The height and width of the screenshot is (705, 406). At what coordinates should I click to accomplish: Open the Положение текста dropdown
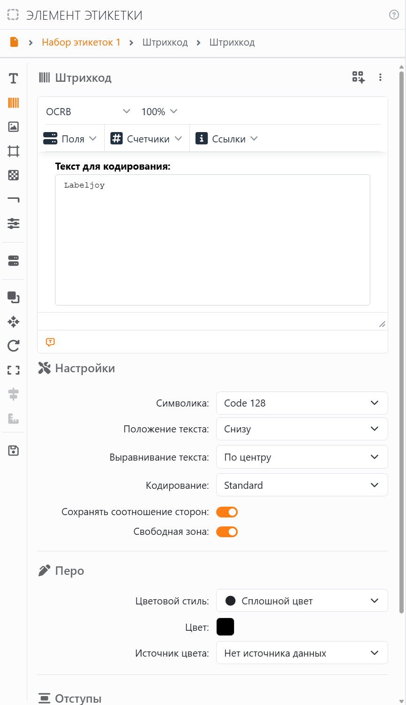coord(302,429)
